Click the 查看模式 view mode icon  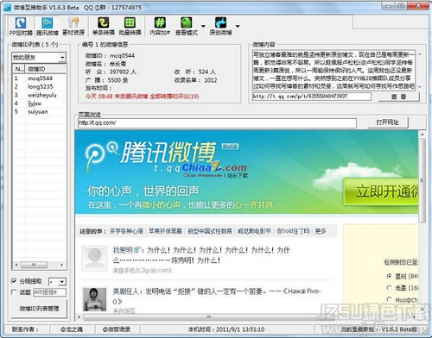[187, 27]
